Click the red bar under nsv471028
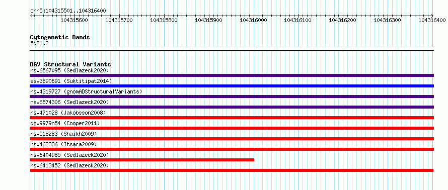 [x=232, y=118]
